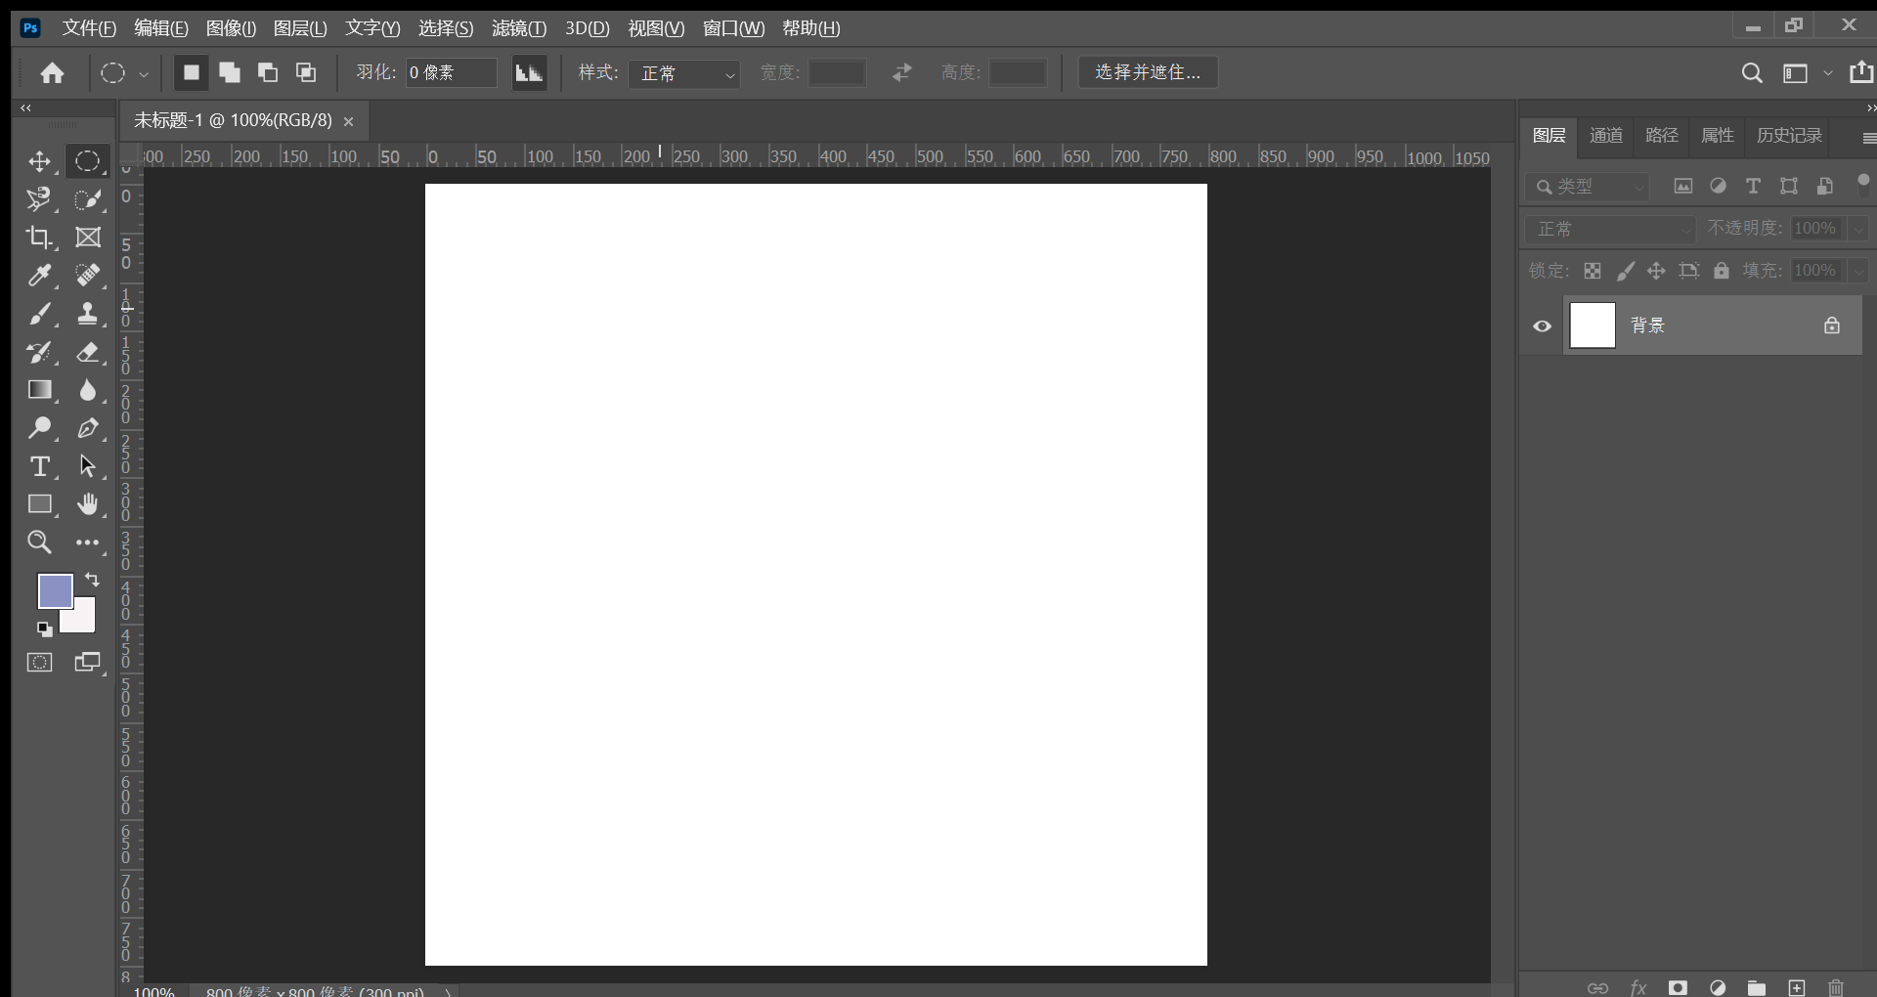This screenshot has width=1877, height=997.
Task: Open the 类型 layer filter dropdown
Action: pyautogui.click(x=1588, y=186)
